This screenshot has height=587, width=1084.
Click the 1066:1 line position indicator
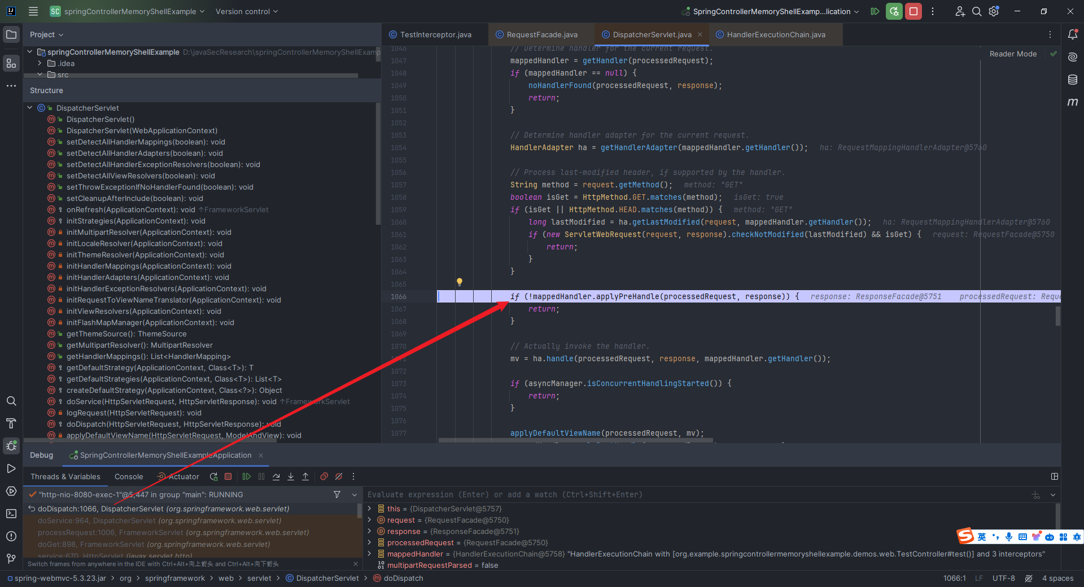tap(954, 578)
